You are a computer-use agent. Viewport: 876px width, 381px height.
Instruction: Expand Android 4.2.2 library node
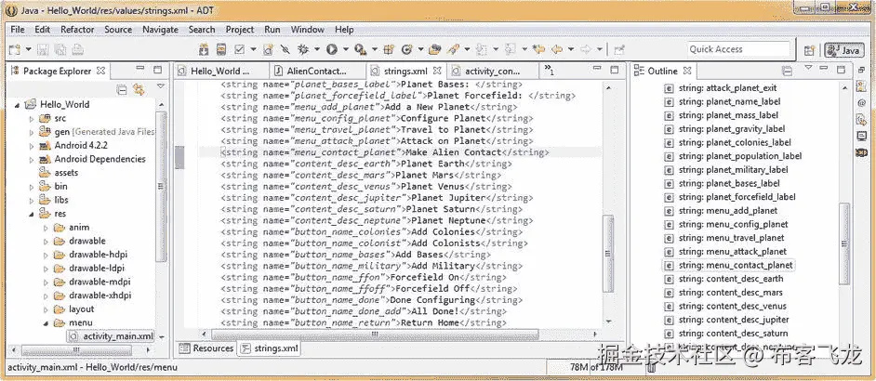32,146
